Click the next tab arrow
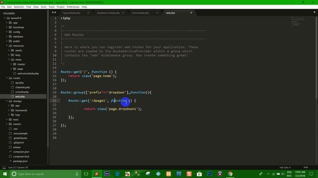The image size is (318, 178). (55, 12)
